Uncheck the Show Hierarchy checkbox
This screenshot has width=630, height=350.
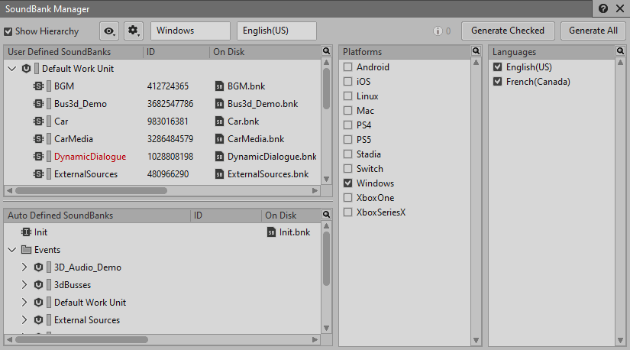point(8,31)
